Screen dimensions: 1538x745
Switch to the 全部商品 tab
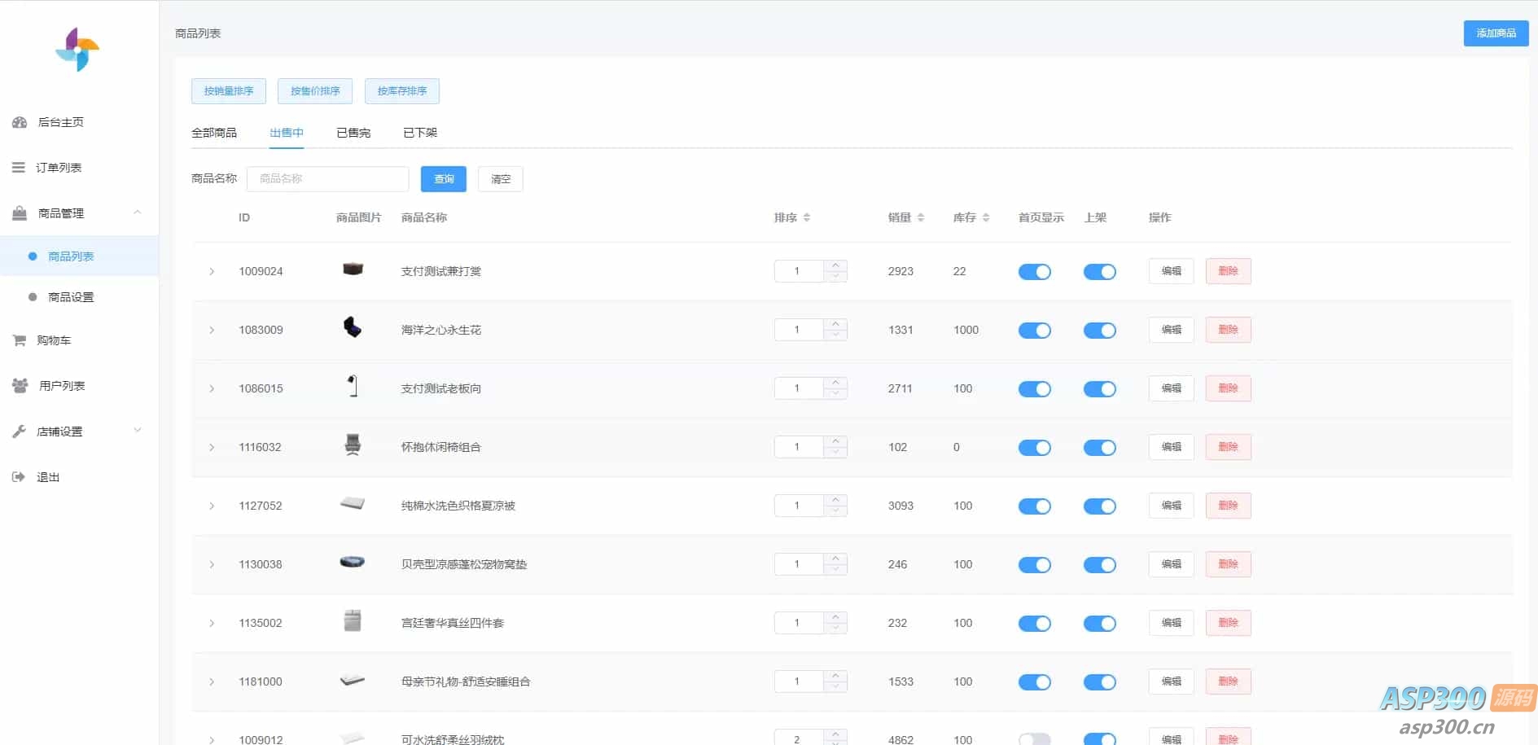214,133
